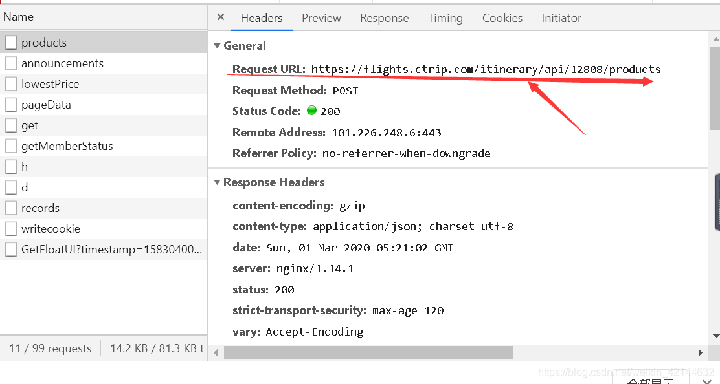Click the 11 / 99 requests status text
The image size is (720, 384).
point(51,348)
